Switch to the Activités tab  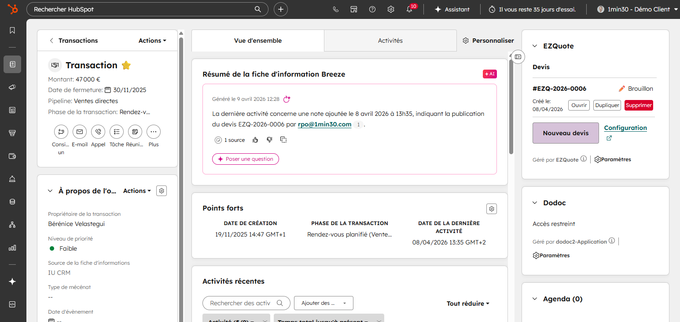pos(390,41)
